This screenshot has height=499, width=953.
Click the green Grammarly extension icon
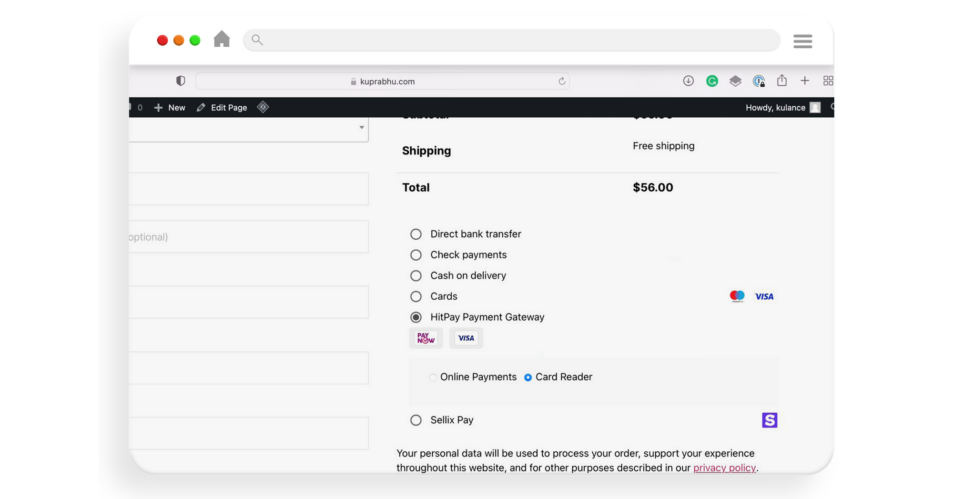[x=712, y=81]
